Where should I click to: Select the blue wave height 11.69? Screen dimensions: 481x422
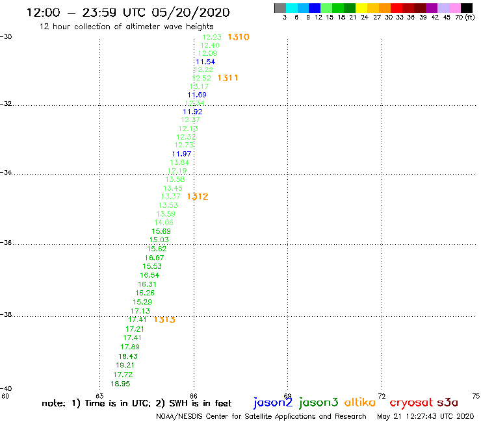(x=197, y=95)
